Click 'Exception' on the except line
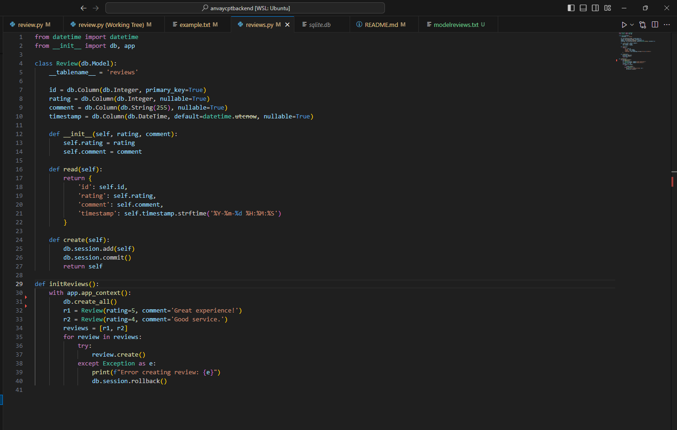Viewport: 677px width, 430px height. coord(119,363)
